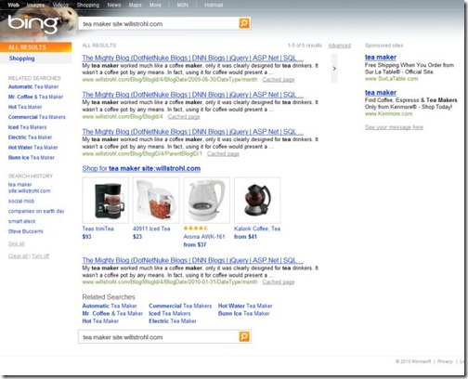Click the Bing logo
Screen dimensions: 468x379
[x=33, y=24]
